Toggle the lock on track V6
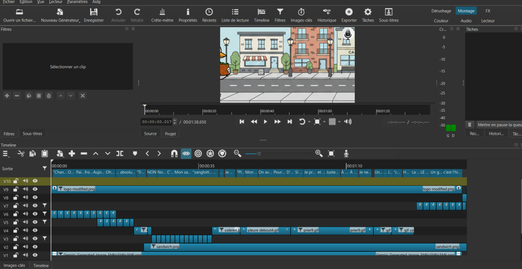This screenshot has height=269, width=522. point(16,214)
